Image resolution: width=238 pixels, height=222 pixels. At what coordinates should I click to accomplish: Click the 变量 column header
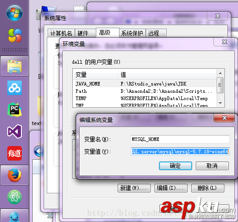click(95, 75)
